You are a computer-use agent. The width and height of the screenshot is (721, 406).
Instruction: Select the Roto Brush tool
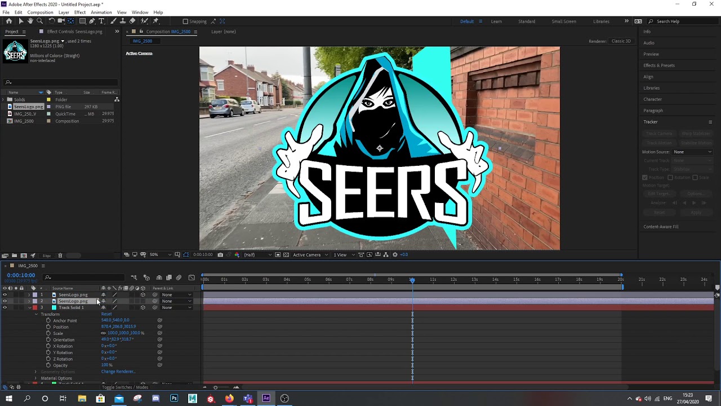[144, 21]
